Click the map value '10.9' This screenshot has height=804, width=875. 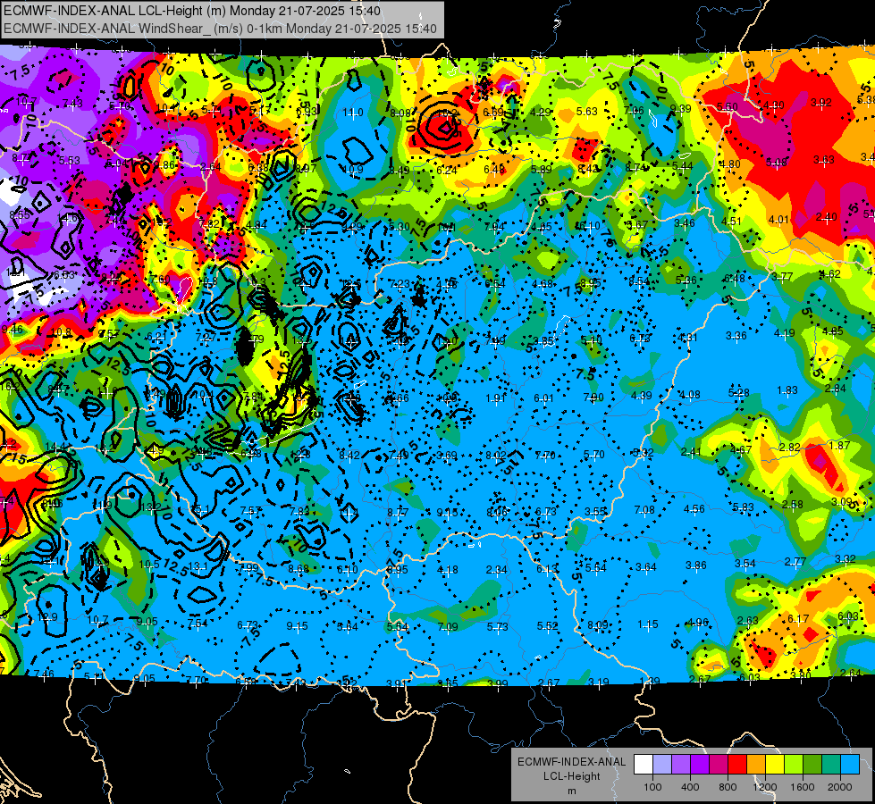(353, 169)
